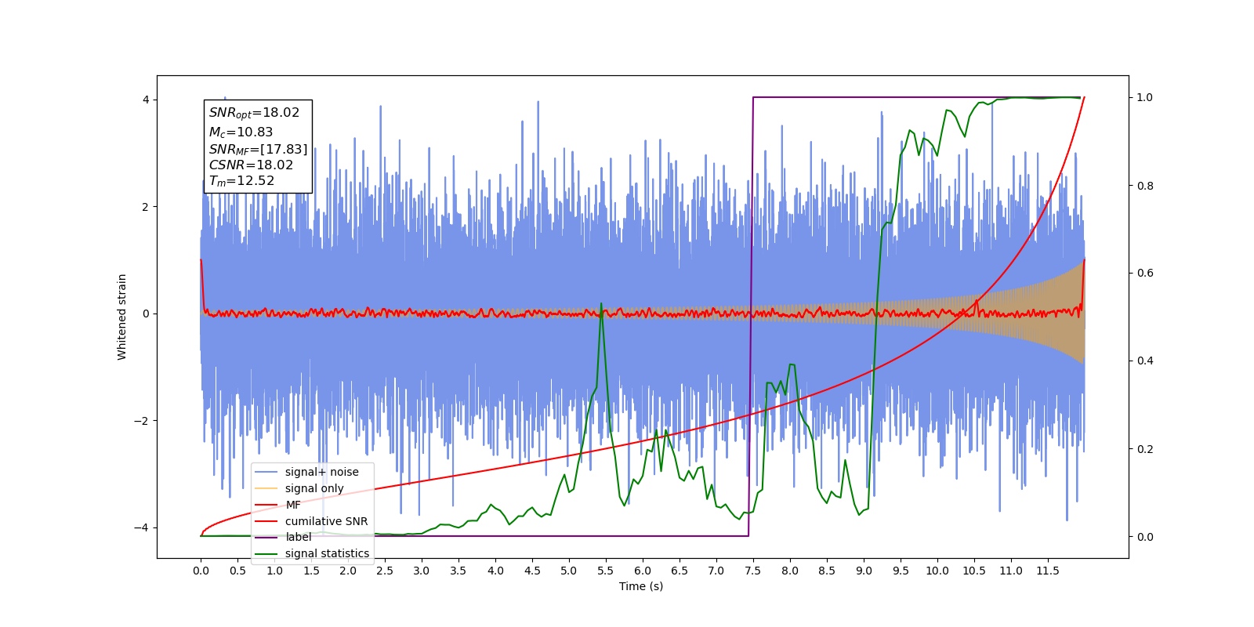Click the 9.0 tick on time axis
1254x627 pixels.
[x=863, y=571]
